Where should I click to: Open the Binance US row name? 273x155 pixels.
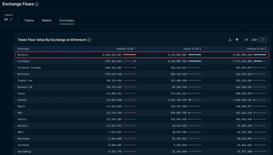[25, 87]
